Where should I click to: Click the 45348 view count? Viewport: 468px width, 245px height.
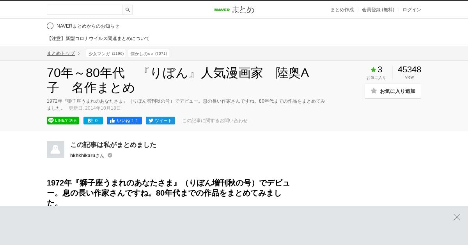click(x=409, y=70)
